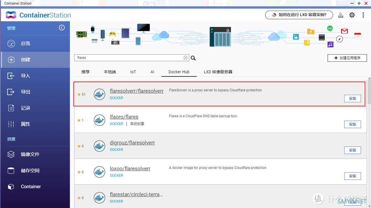The height and width of the screenshot is (208, 371).
Task: Click the ContainerStation logo icon
Action: tap(11, 15)
